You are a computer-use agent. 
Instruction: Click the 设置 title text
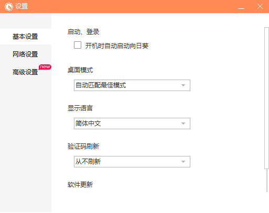pyautogui.click(x=21, y=6)
